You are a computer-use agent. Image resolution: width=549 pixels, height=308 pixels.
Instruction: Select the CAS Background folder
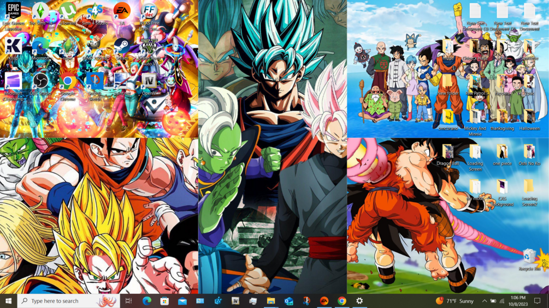pyautogui.click(x=503, y=192)
